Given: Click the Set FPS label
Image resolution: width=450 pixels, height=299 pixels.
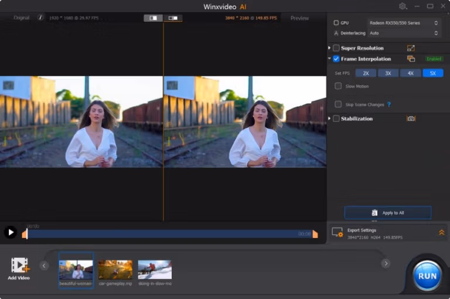Looking at the screenshot, I should click(342, 73).
